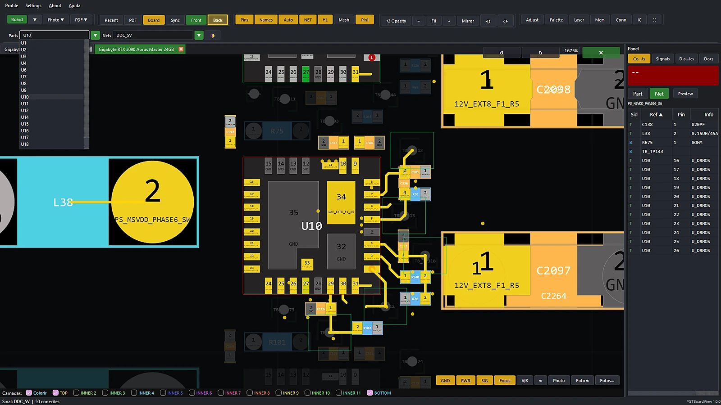This screenshot has width=721, height=405.
Task: Click pin 35 pad on U10
Action: click(293, 225)
